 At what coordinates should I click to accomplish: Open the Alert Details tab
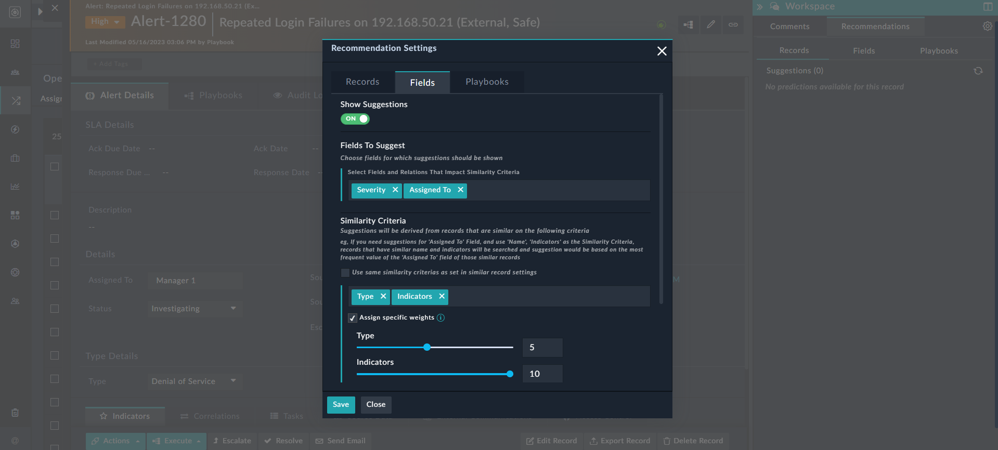click(120, 96)
